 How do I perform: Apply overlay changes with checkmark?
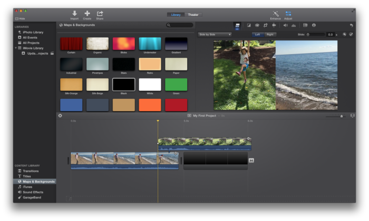point(351,34)
